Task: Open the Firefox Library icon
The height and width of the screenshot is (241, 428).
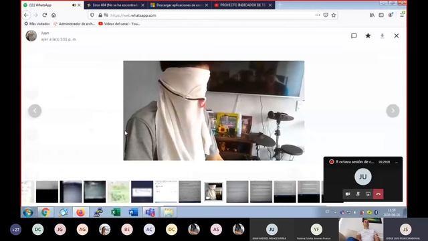Action: (x=372, y=15)
